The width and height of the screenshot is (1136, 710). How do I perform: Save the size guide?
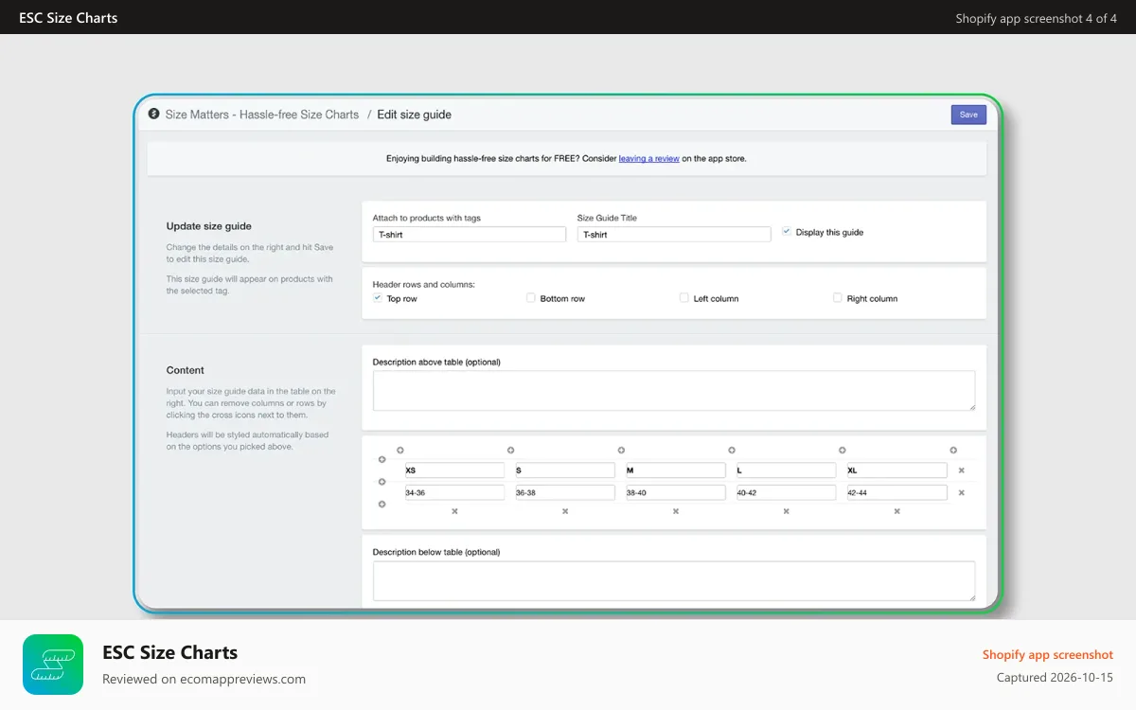(968, 115)
